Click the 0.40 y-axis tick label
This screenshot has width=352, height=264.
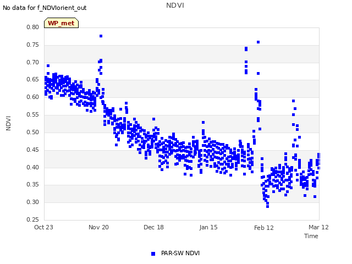tap(33, 167)
